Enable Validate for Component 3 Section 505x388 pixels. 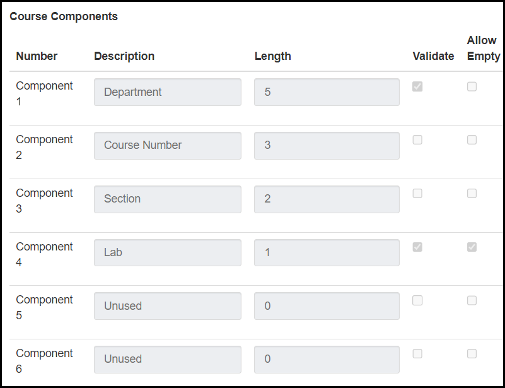[417, 194]
